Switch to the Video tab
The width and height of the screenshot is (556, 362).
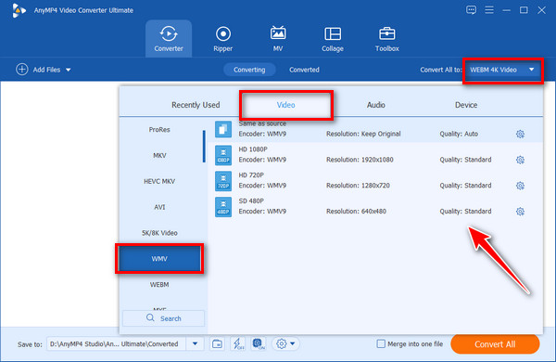285,105
